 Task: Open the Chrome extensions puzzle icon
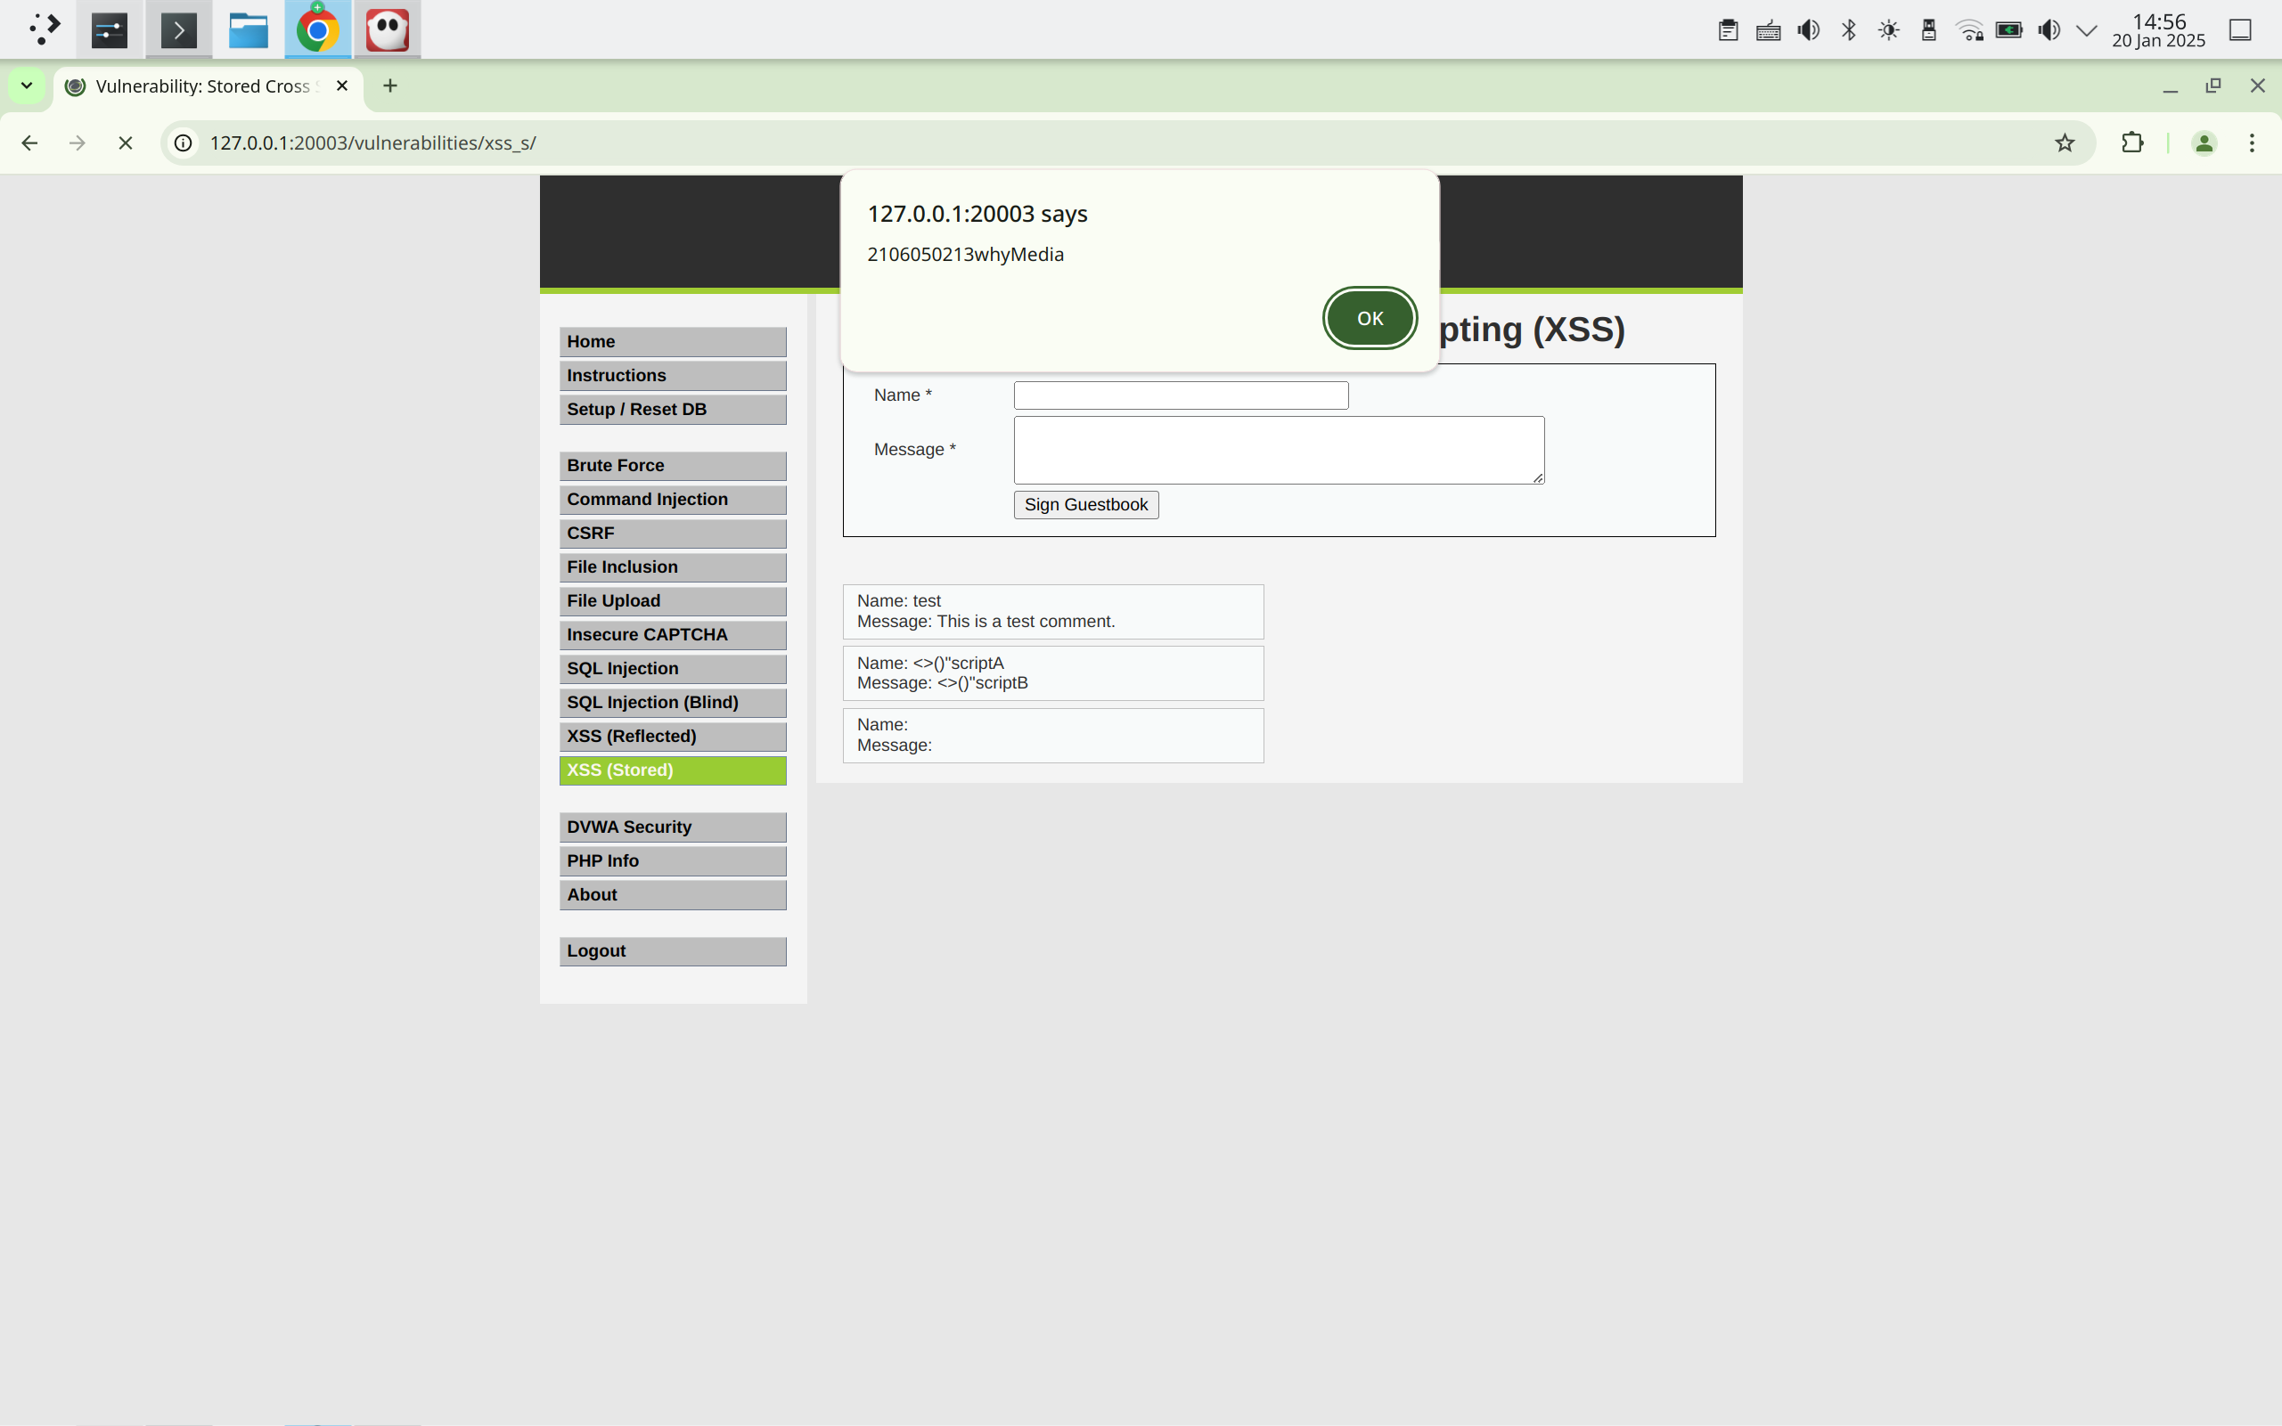[x=2131, y=143]
